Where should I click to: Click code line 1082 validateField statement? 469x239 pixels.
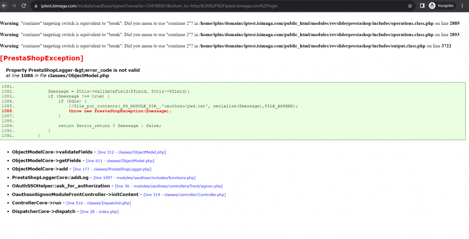pos(119,91)
